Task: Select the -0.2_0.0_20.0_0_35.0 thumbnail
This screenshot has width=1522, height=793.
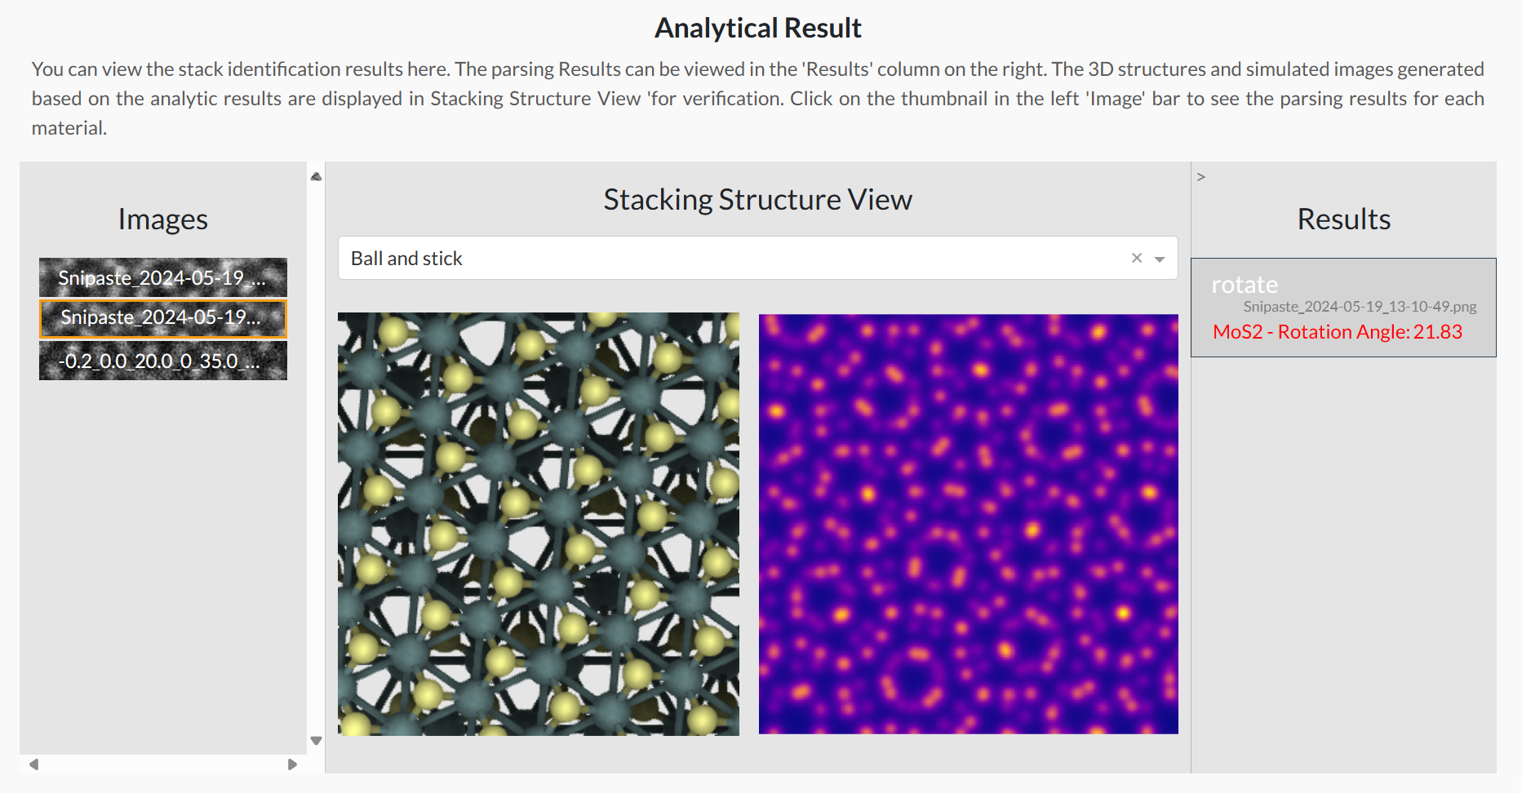Action: (x=162, y=360)
